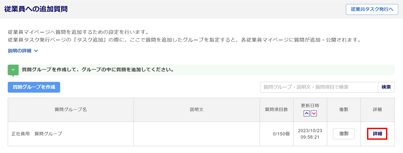Viewport: 403px width, 153px height.
Task: Click the 質問グループを作成して hint message text
Action: [x=97, y=70]
